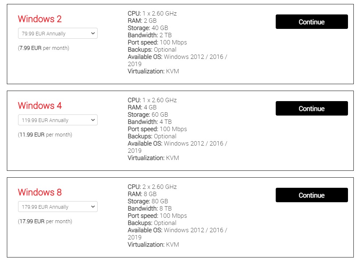Viewport: 361px width, 260px height.
Task: Click Virtualization: KVM in the Windows 2 card
Action: pyautogui.click(x=153, y=71)
